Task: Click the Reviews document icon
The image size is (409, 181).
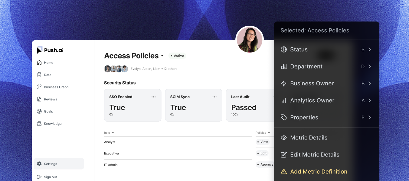Action: tap(39, 99)
